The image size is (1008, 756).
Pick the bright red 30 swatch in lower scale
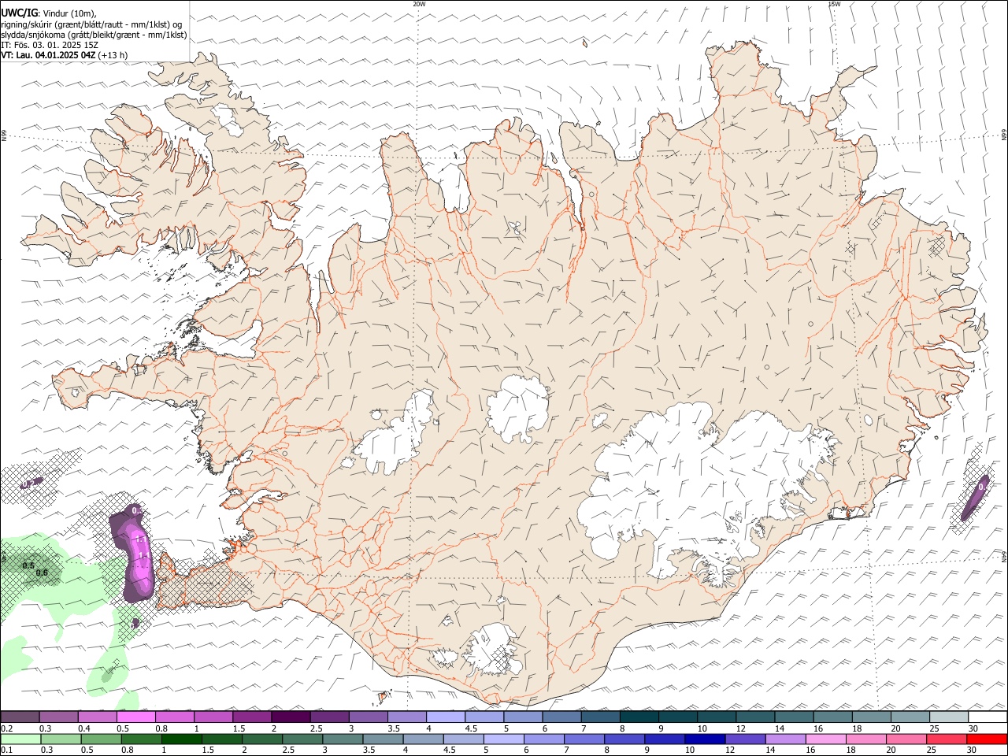coord(988,739)
